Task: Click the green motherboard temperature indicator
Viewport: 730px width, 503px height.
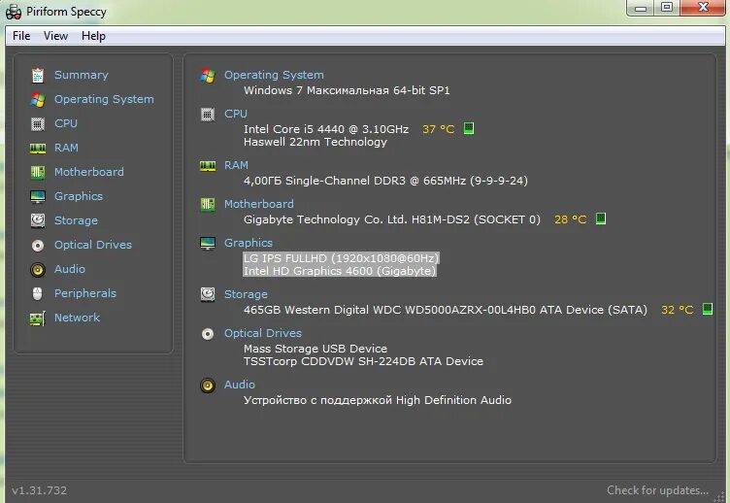Action: pyautogui.click(x=601, y=218)
